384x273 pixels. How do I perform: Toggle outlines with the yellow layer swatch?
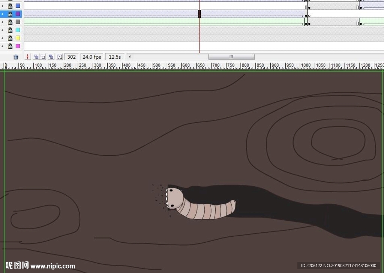pyautogui.click(x=18, y=38)
